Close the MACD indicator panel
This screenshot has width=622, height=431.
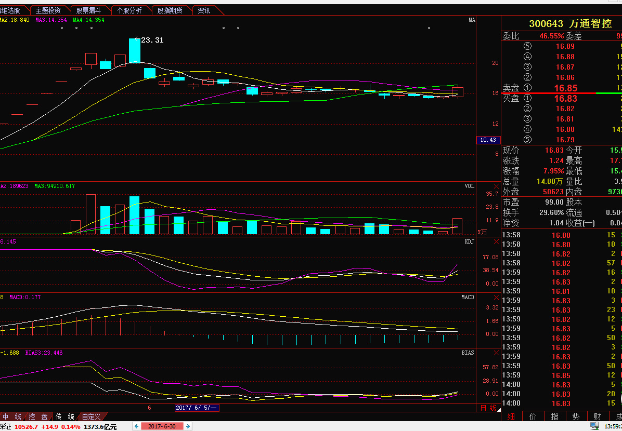click(x=496, y=297)
